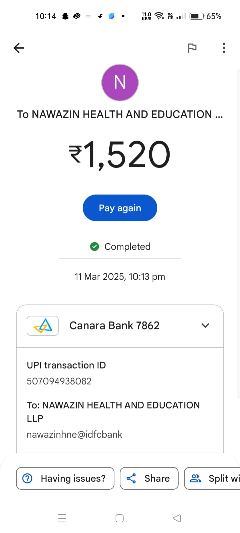Open Android recent apps menu button
Viewport: 240px width, 533px height.
[x=62, y=518]
